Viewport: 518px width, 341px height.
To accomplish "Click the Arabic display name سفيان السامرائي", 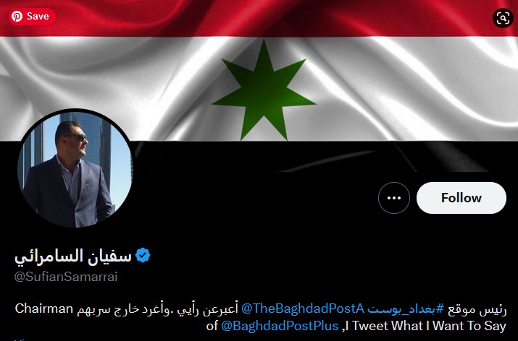I will [x=73, y=256].
